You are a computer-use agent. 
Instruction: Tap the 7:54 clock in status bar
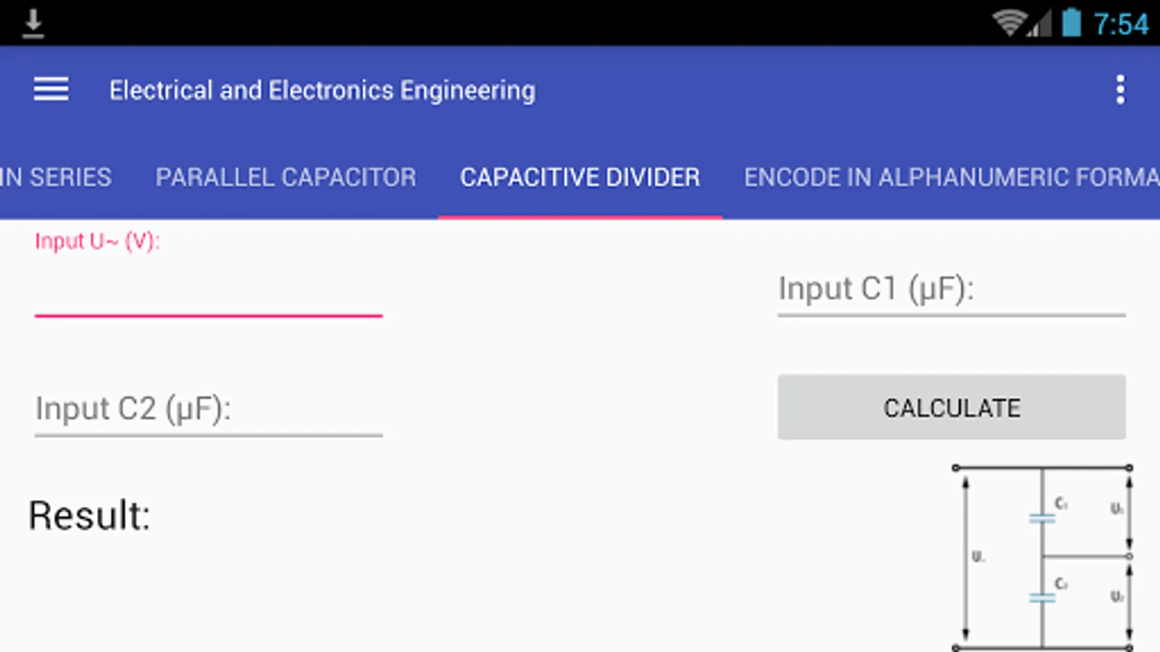1121,24
